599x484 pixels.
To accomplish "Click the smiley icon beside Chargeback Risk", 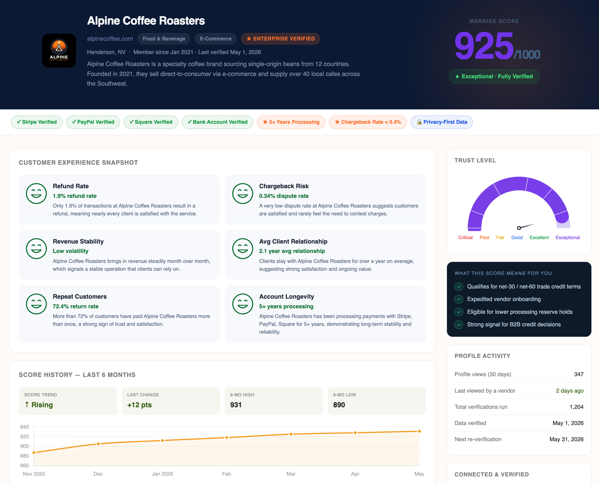I will pyautogui.click(x=242, y=193).
